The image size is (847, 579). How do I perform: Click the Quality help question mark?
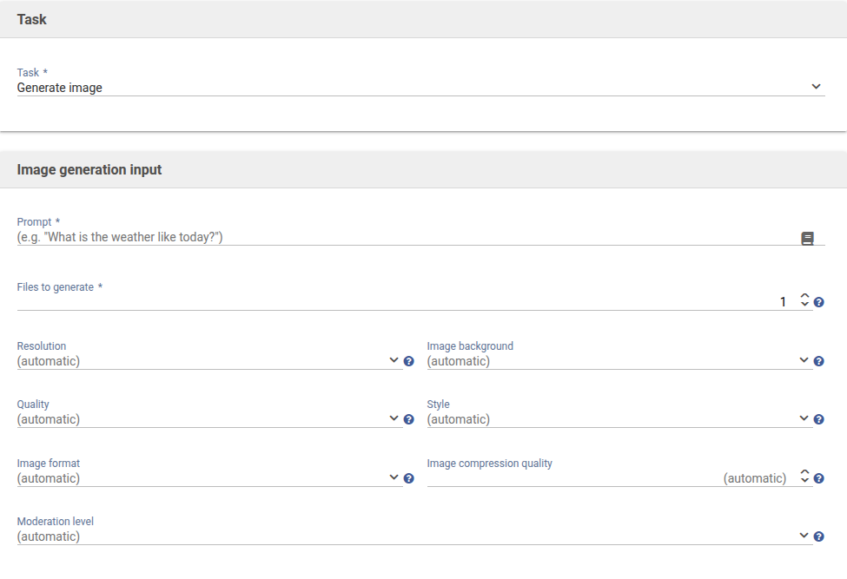(x=408, y=419)
